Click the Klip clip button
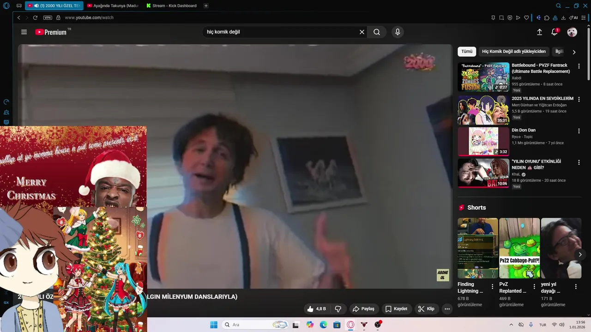The height and width of the screenshot is (332, 591). pyautogui.click(x=426, y=309)
